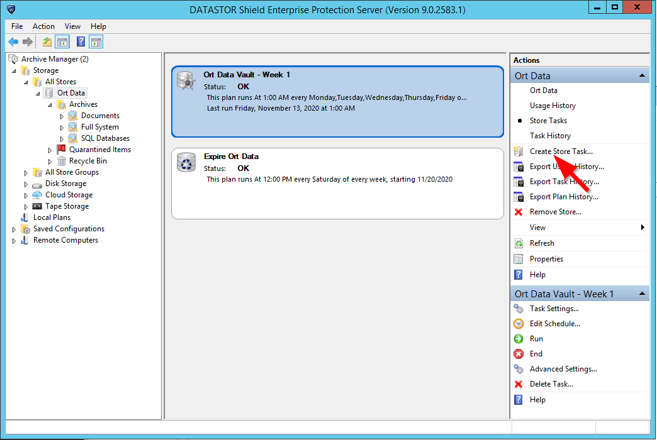This screenshot has height=440, width=657.
Task: Toggle the Show/Hide Action Pane icon
Action: click(96, 42)
